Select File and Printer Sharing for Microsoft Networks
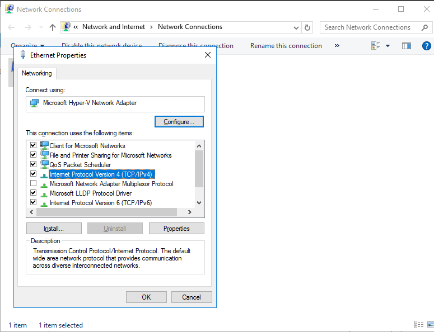The width and height of the screenshot is (434, 332). pos(110,155)
